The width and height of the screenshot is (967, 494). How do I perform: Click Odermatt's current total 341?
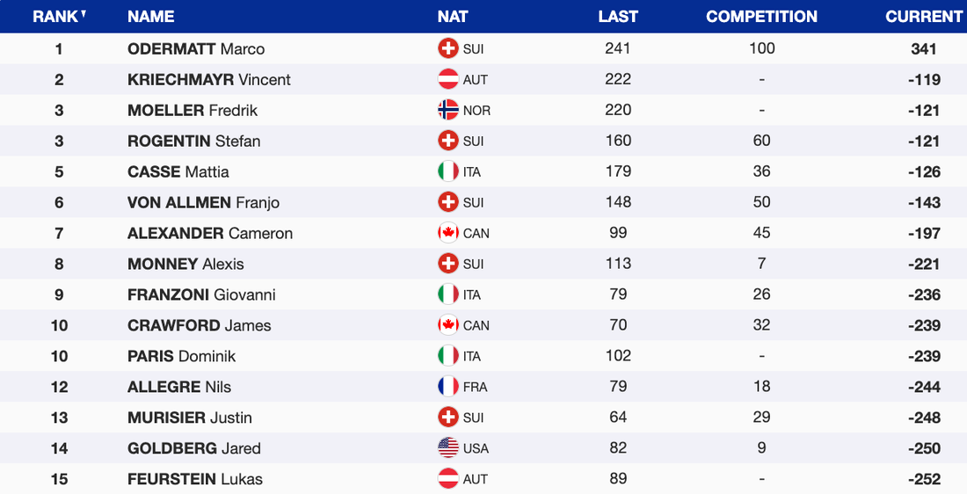click(x=924, y=49)
